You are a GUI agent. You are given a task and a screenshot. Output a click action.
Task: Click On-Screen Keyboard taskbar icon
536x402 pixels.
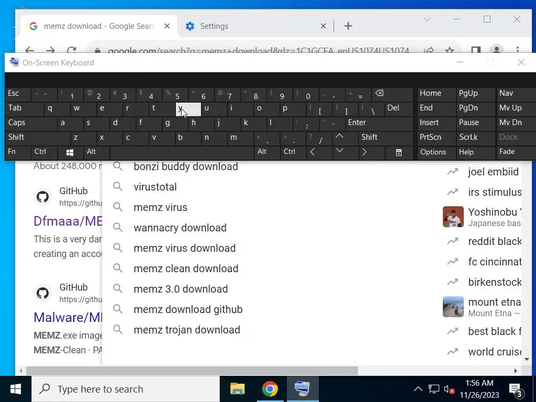tap(302, 389)
